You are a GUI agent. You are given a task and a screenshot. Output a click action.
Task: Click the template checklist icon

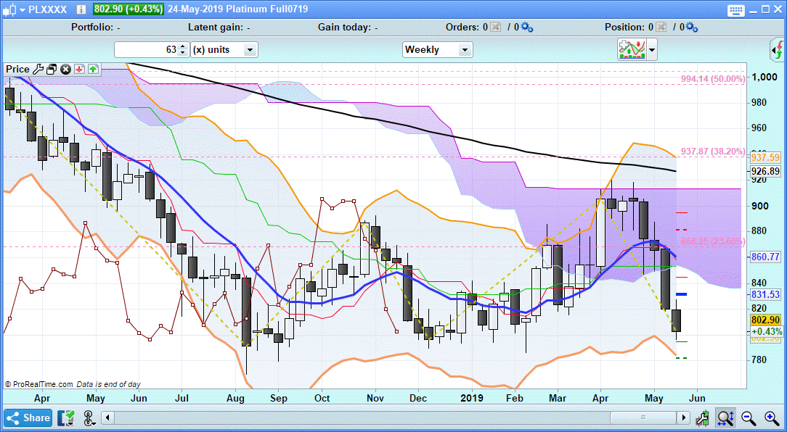66,418
